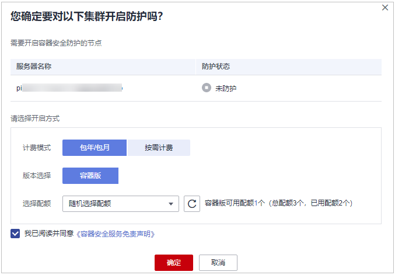Switch billing mode to 按需计费

[159, 148]
